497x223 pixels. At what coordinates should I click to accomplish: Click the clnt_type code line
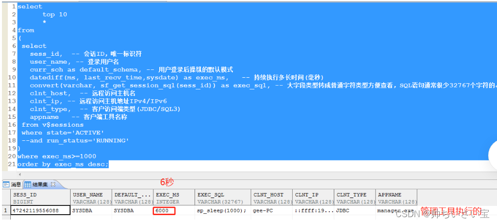(x=105, y=109)
